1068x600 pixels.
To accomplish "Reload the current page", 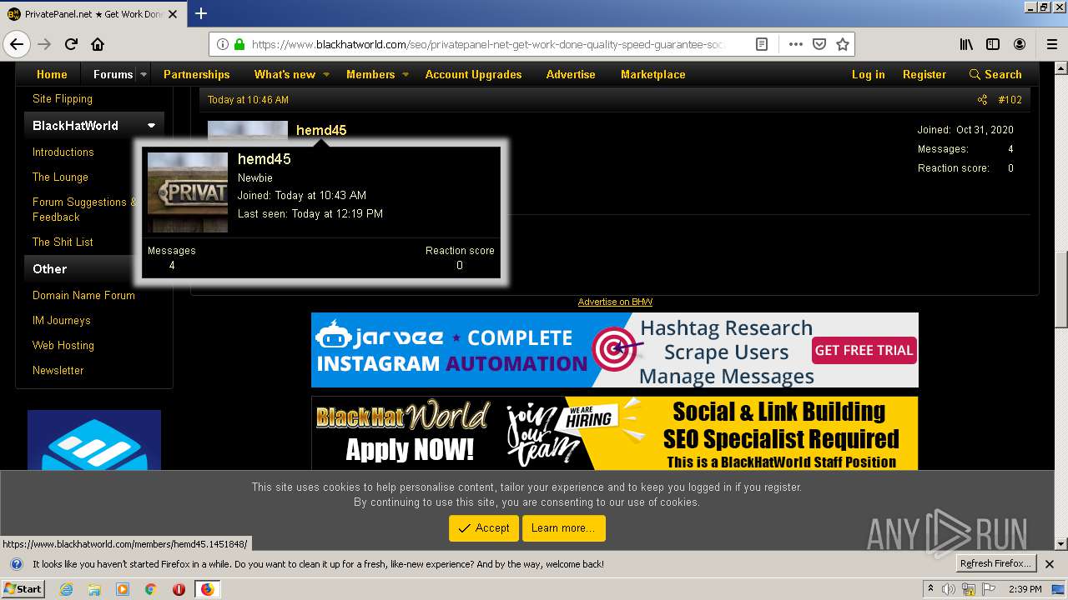I will (x=71, y=44).
